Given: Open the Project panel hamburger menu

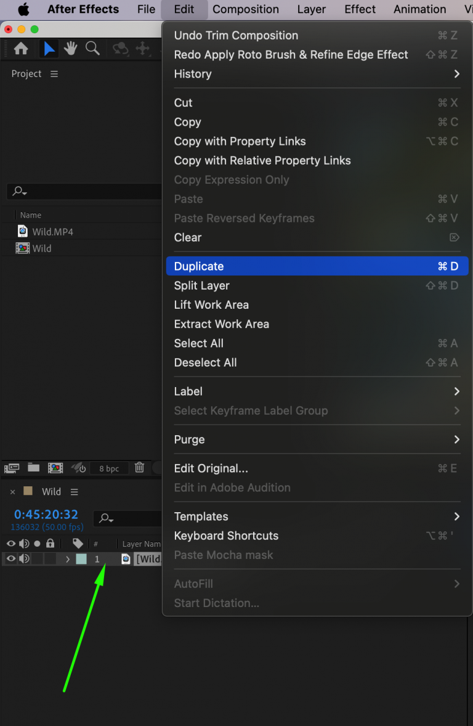Looking at the screenshot, I should coord(54,73).
